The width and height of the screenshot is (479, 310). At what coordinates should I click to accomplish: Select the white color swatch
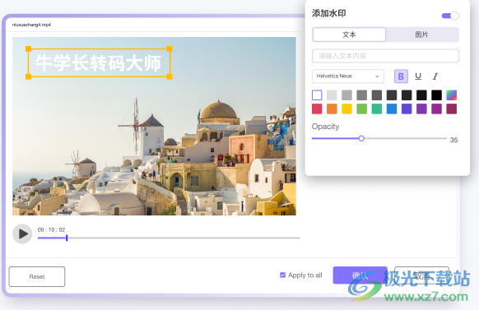coord(317,95)
